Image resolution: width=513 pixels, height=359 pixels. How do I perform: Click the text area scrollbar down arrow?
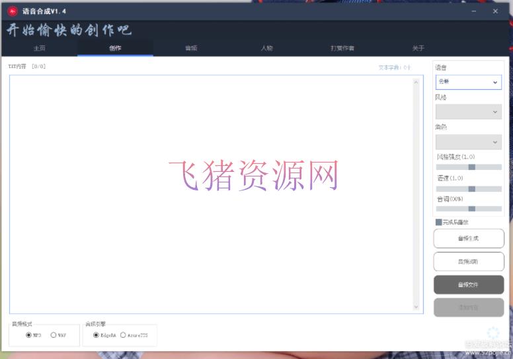pos(416,307)
